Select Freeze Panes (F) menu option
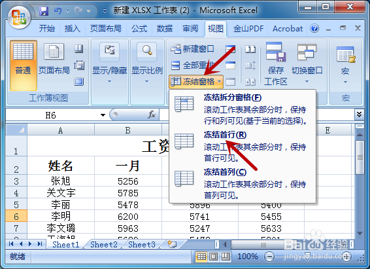The height and width of the screenshot is (269, 370). point(243,109)
